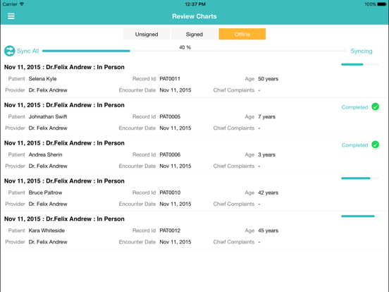
Task: Click the 42 years age value
Action: pyautogui.click(x=268, y=193)
